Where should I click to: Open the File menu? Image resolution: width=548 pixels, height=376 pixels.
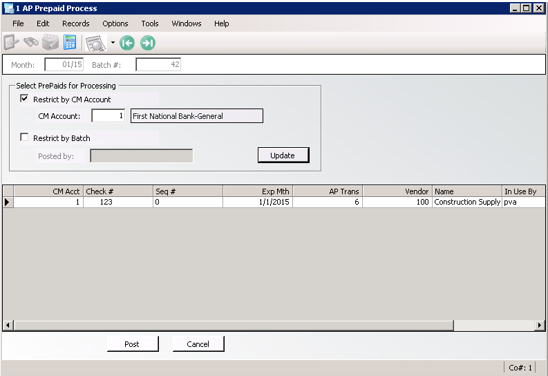tap(18, 23)
